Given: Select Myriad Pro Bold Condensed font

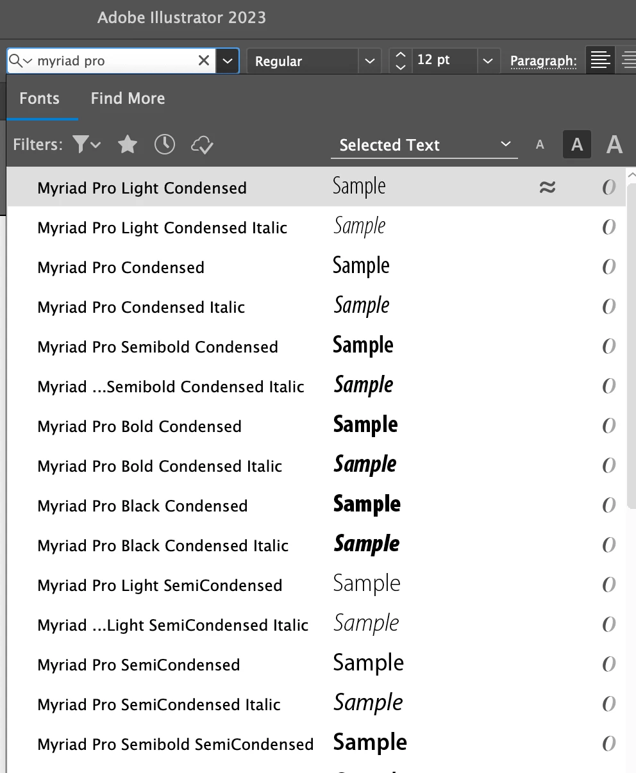Looking at the screenshot, I should click(140, 426).
